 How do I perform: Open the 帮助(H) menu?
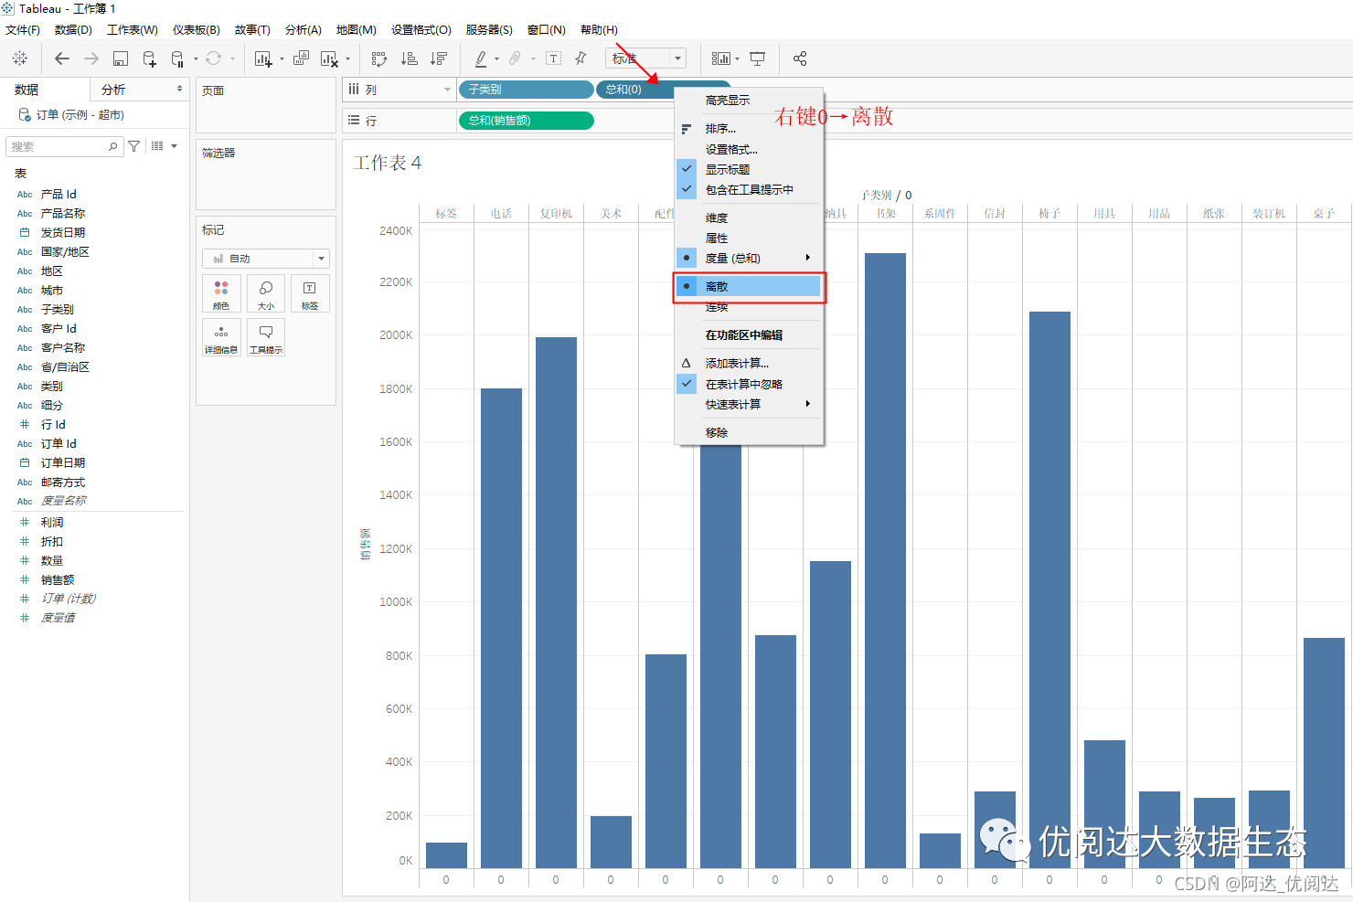tap(599, 29)
